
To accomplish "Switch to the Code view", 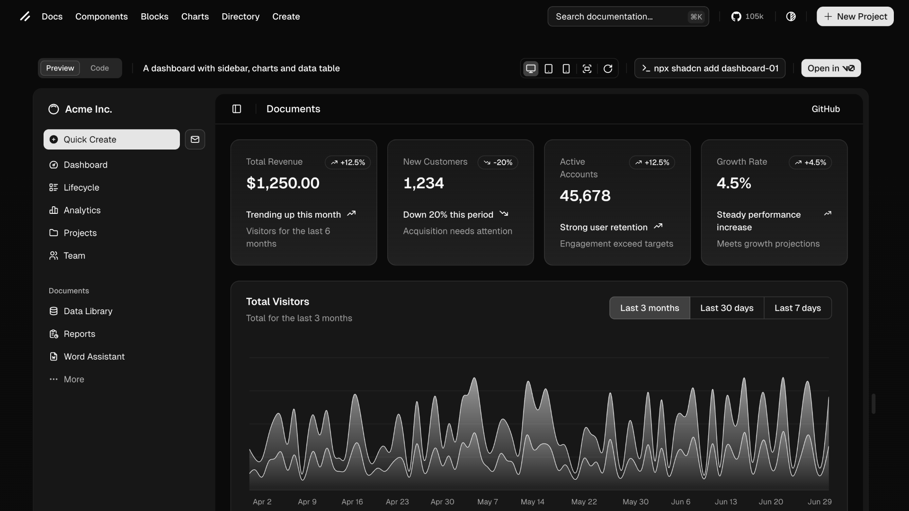I will click(x=99, y=68).
